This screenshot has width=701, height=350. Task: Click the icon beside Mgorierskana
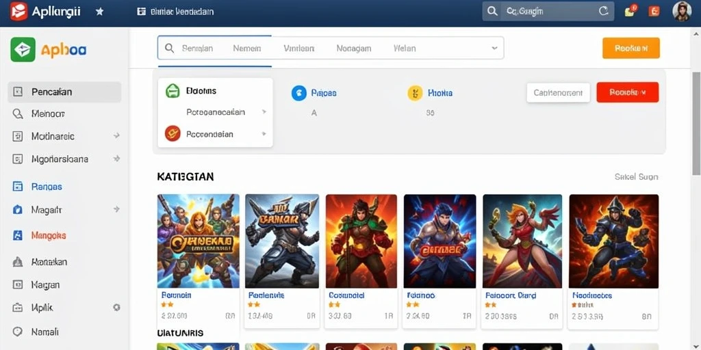click(17, 159)
